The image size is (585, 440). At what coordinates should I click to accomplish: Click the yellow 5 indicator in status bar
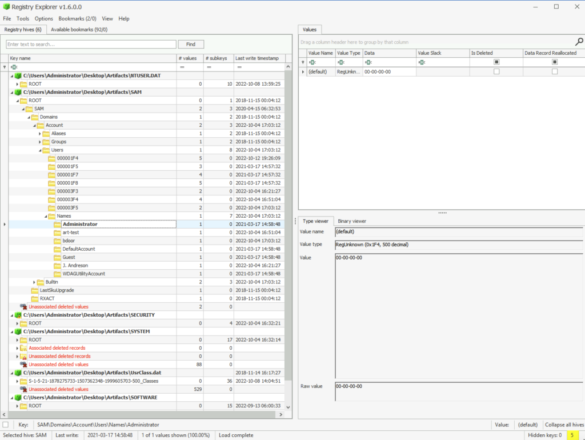coord(572,435)
